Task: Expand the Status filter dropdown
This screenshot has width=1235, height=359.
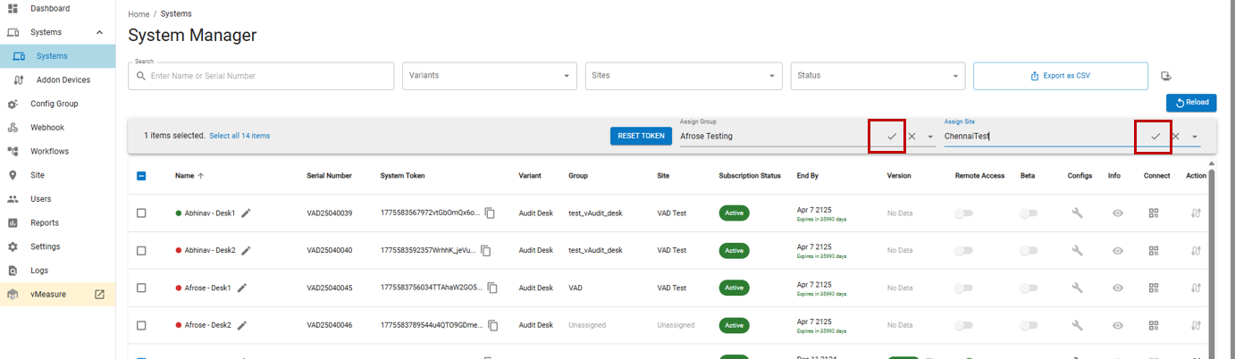Action: tap(878, 76)
